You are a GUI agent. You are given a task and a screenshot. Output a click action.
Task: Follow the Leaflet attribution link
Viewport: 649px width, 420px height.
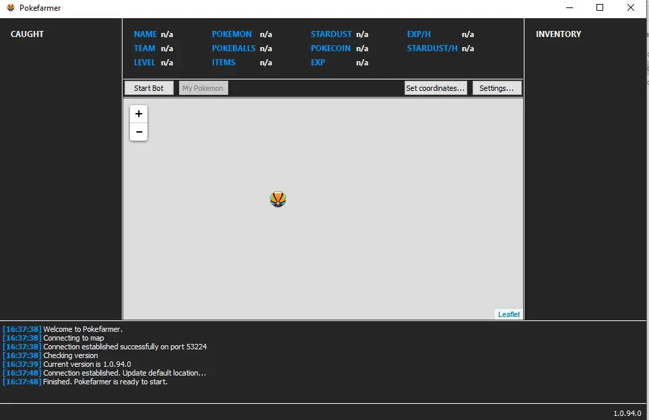[x=509, y=314]
